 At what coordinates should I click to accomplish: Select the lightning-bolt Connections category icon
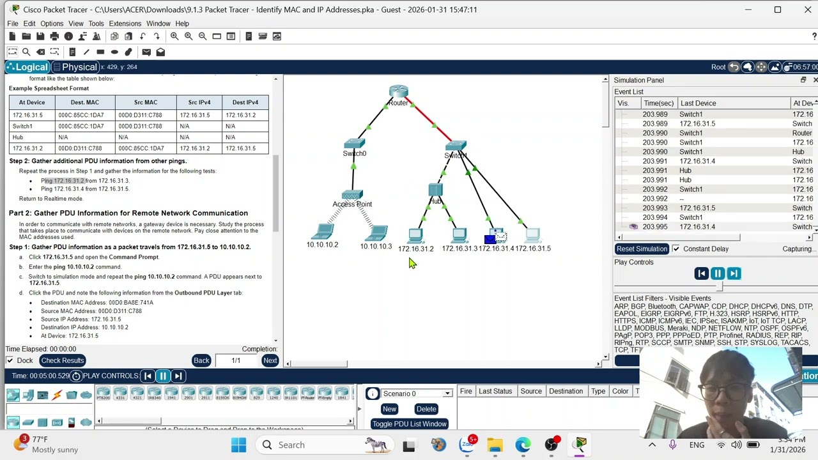pyautogui.click(x=57, y=395)
